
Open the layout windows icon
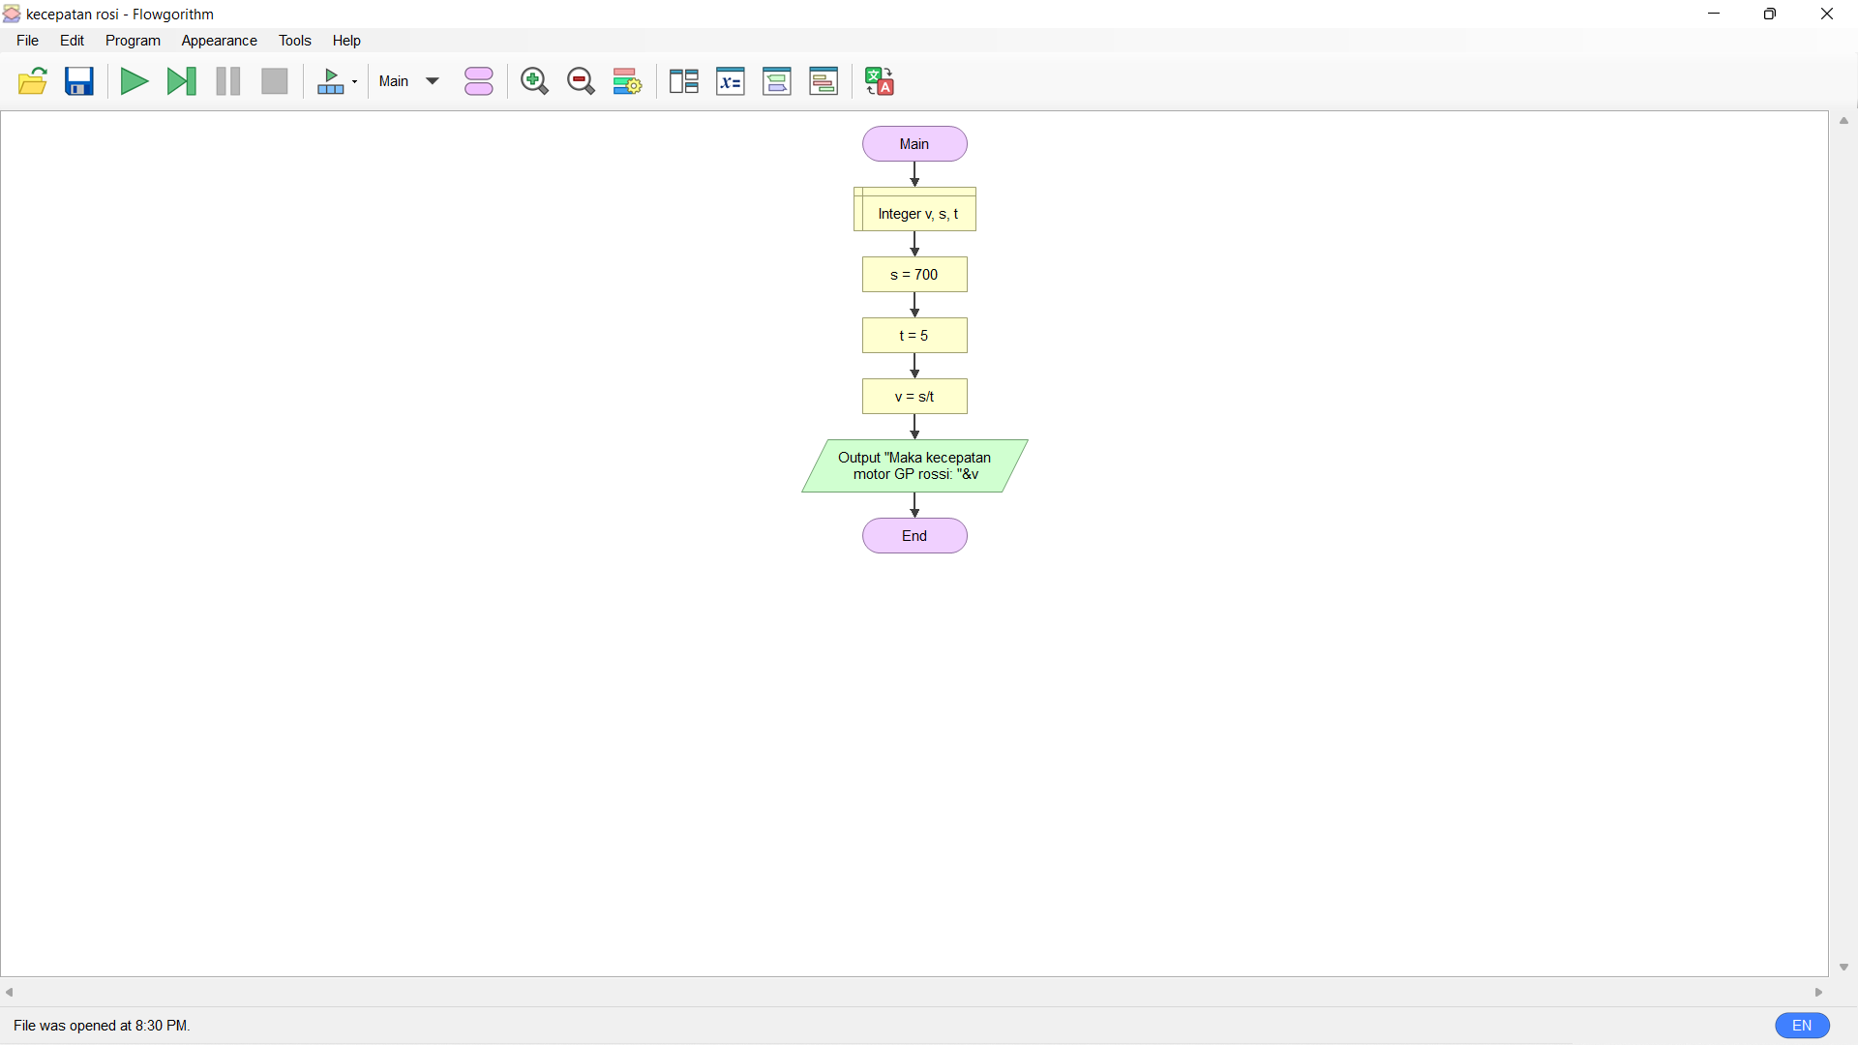(x=683, y=81)
